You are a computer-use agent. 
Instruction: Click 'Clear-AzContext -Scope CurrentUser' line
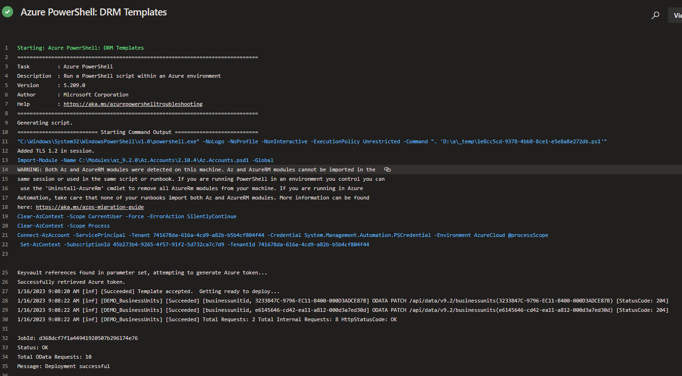[x=127, y=216]
